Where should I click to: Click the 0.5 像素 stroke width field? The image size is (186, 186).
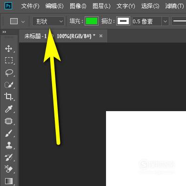[146, 21]
